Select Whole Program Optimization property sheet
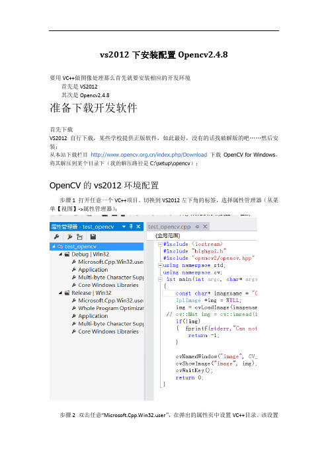Viewport: 328px width, 464px height. [x=110, y=308]
